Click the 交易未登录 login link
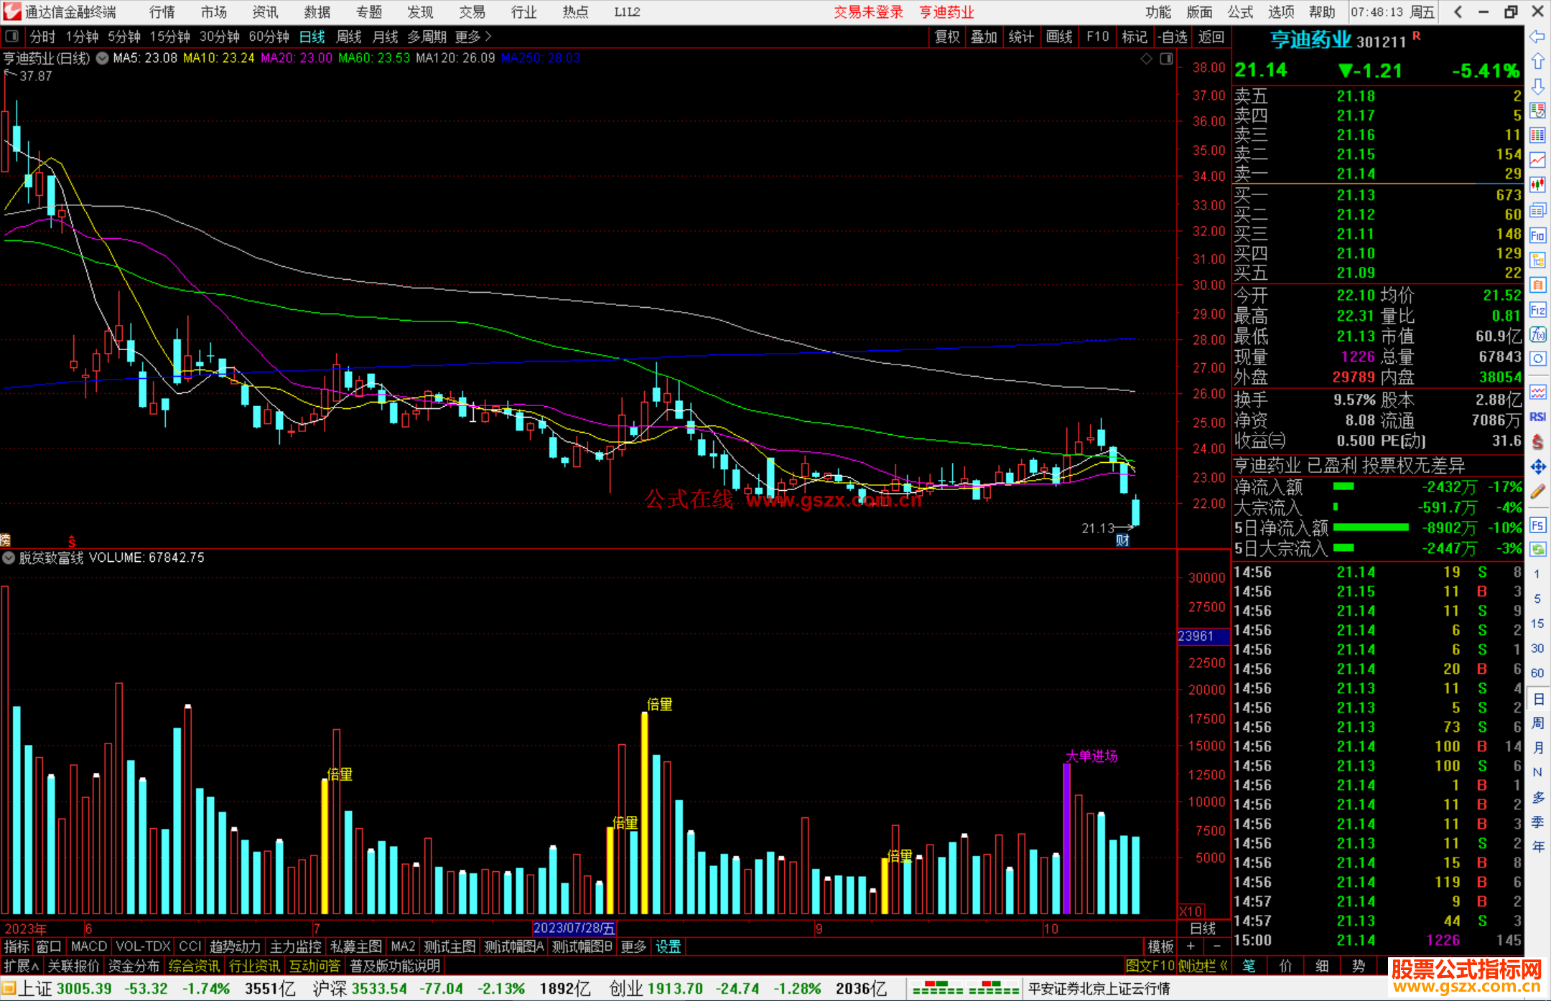 868,12
